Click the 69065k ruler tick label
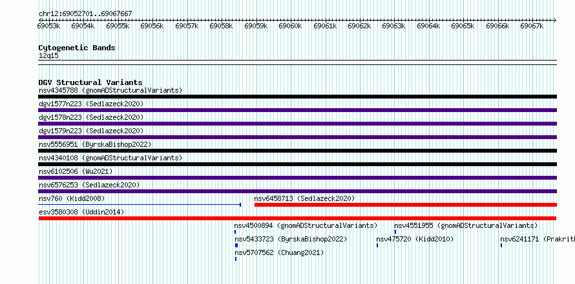Viewport: 575px width, 284px height. pos(463,26)
